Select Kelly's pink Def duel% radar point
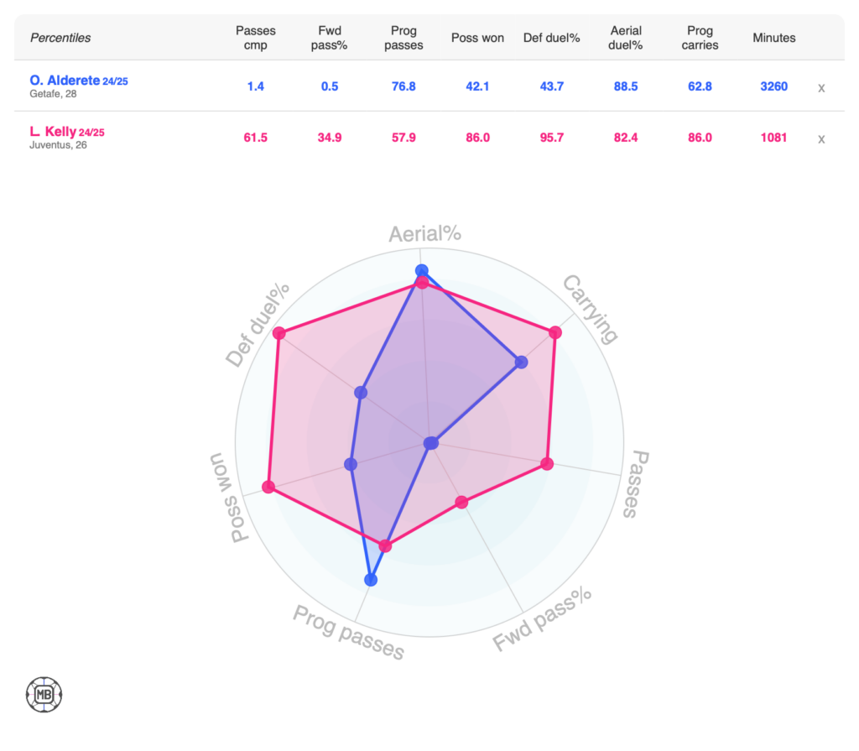This screenshot has width=859, height=751. tap(279, 334)
